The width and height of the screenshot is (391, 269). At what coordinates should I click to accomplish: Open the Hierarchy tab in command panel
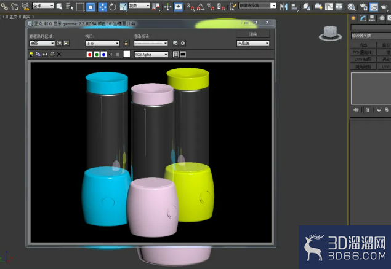[x=372, y=18]
